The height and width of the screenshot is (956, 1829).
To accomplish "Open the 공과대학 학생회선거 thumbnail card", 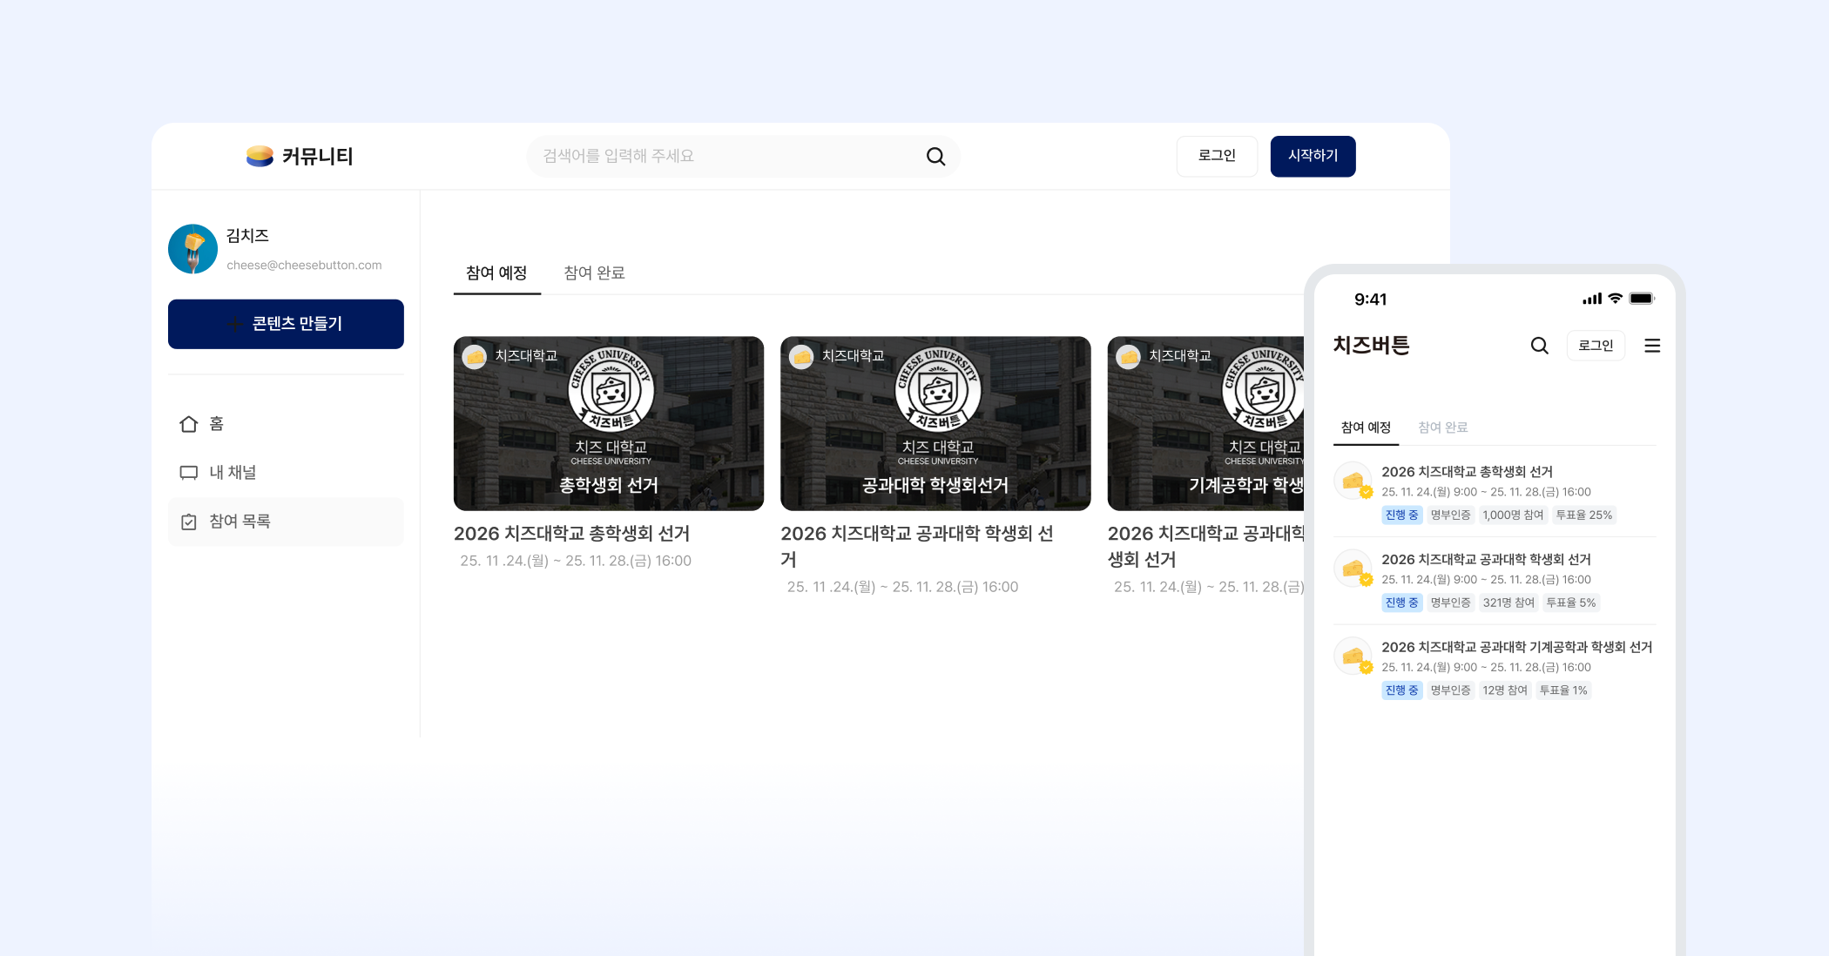I will (935, 424).
